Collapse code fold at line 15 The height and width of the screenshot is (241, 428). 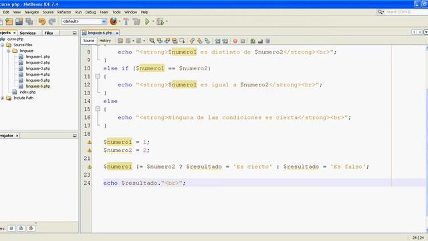pos(98,109)
